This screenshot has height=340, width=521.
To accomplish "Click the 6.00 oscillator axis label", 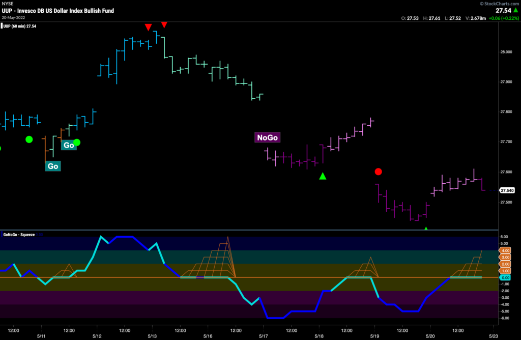I will [504, 237].
